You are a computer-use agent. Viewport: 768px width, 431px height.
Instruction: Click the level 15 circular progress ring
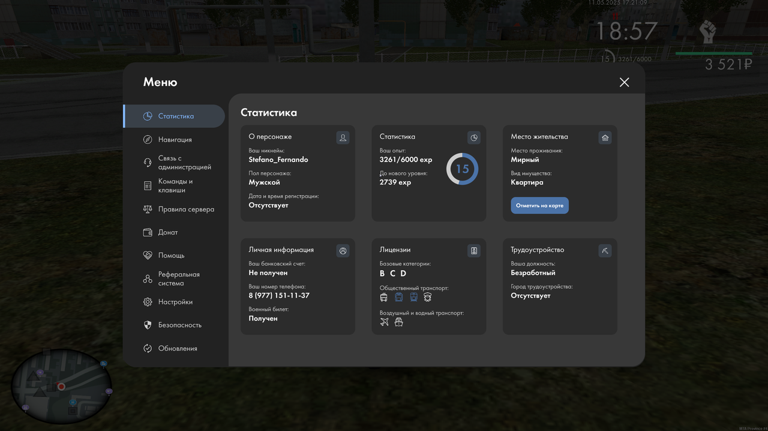click(x=462, y=169)
